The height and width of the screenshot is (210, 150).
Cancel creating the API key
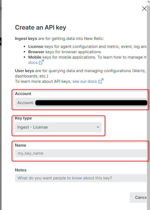(139, 197)
